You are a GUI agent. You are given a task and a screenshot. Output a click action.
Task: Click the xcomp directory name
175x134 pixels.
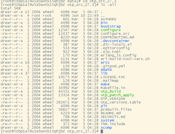point(106,128)
